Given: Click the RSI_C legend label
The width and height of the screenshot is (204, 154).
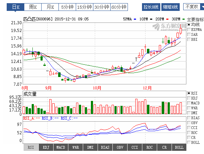Looking at the screenshot, I should pyautogui.click(x=69, y=118).
